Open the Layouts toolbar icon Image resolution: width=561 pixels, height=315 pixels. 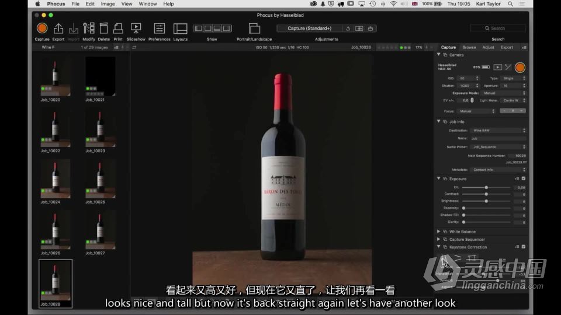click(x=181, y=28)
